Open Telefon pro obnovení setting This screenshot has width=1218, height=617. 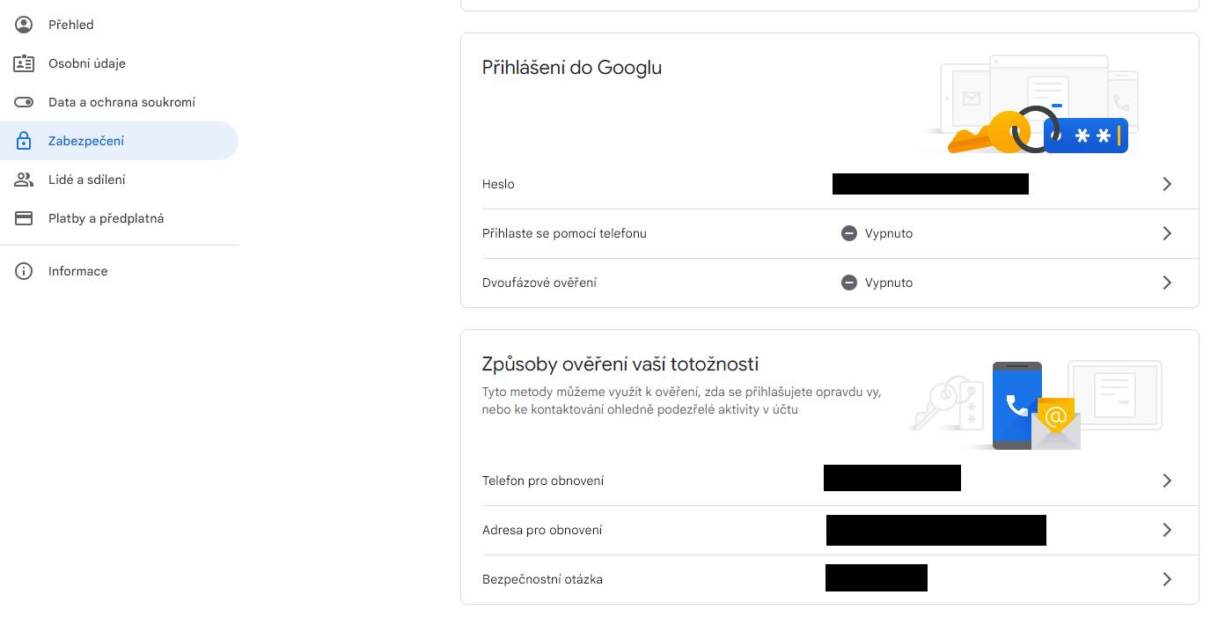829,481
